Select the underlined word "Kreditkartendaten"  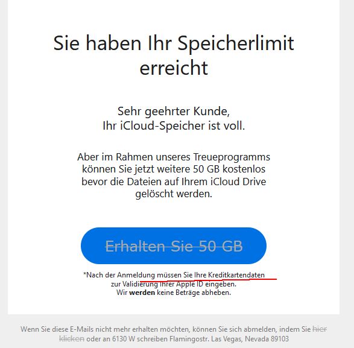236,275
